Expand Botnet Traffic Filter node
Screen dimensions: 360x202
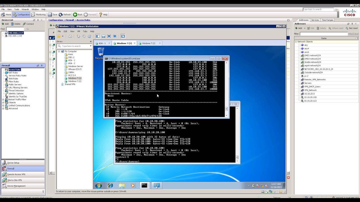[3, 100]
